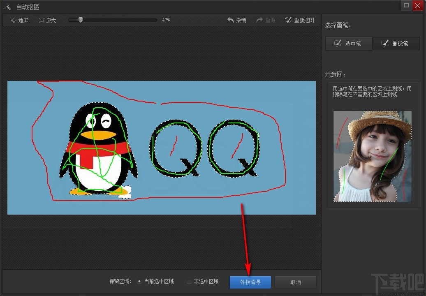Click the 自动抠图 title bar app icon

[x=7, y=7]
